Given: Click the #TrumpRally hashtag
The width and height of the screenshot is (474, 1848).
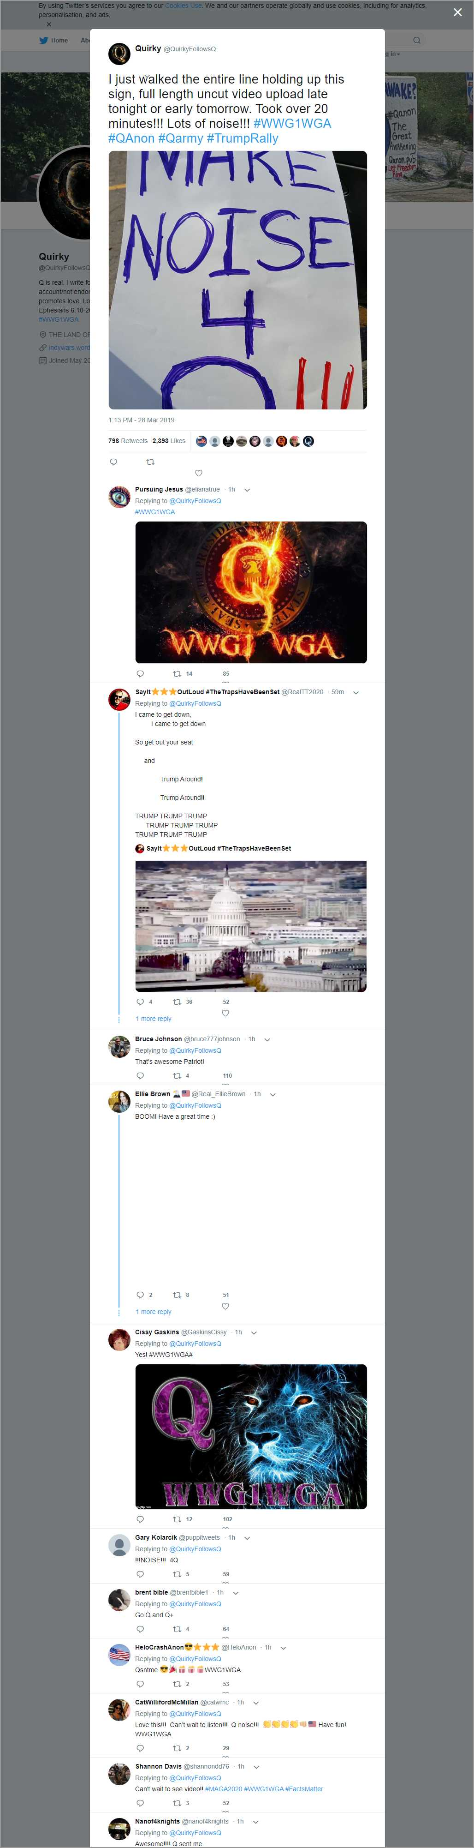Looking at the screenshot, I should pos(243,138).
